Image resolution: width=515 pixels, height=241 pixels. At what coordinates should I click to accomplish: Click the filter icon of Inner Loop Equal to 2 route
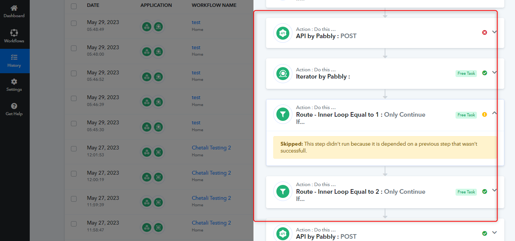click(x=283, y=191)
